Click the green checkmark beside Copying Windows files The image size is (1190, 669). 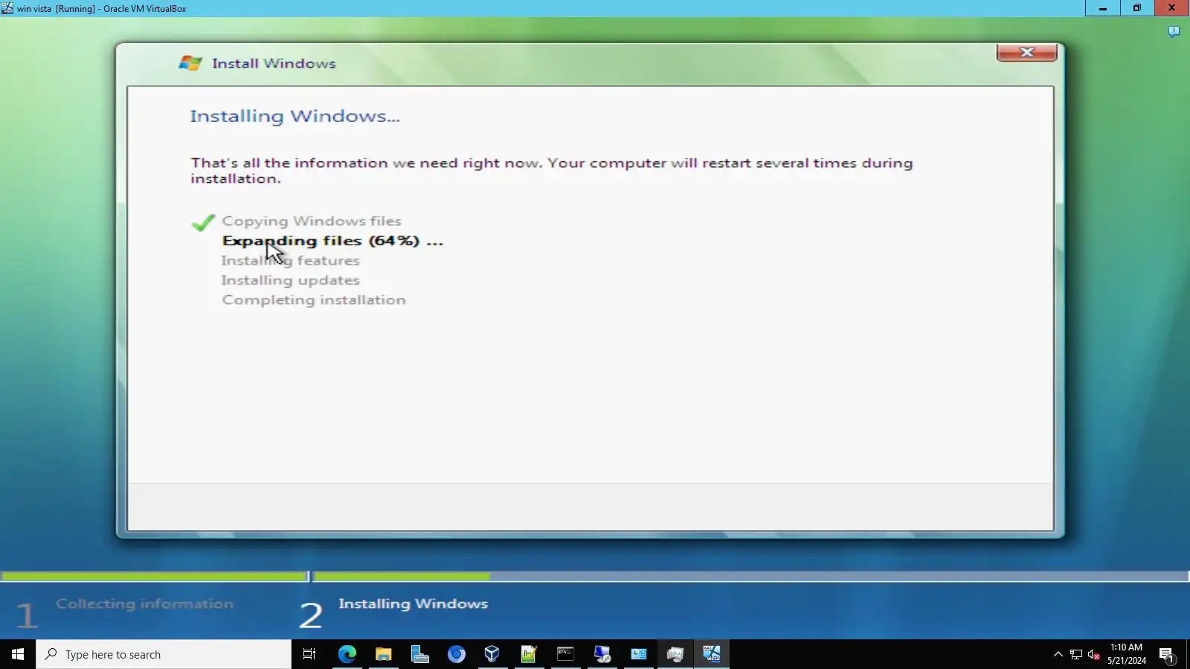tap(203, 222)
